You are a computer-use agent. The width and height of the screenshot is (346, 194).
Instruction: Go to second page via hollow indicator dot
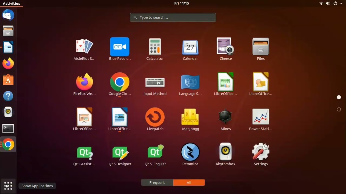pyautogui.click(x=339, y=109)
